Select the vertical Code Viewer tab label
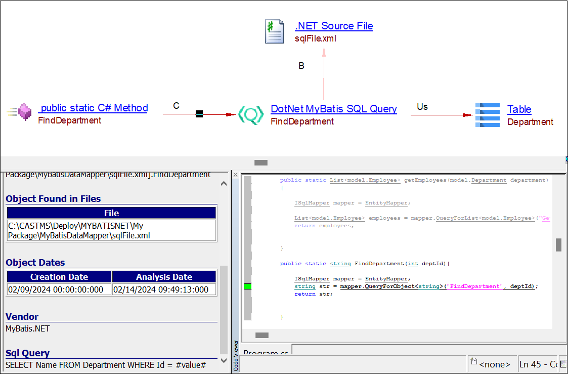 pos(236,356)
